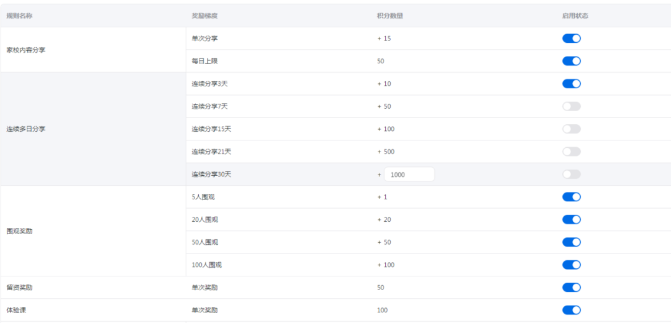
Task: Click the 规则名称 column header
Action: tap(19, 16)
